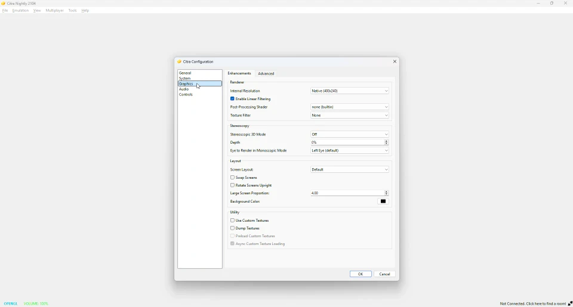
Task: Close the Citra Configuration dialog
Action: (395, 61)
